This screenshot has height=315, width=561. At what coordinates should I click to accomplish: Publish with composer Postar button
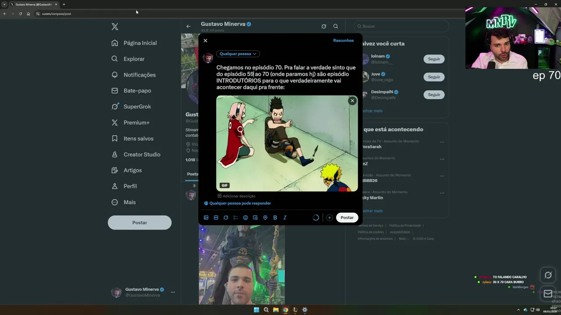click(x=347, y=217)
